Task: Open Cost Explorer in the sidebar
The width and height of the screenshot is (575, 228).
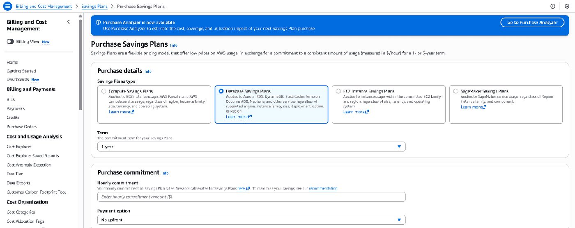Action: pos(19,147)
